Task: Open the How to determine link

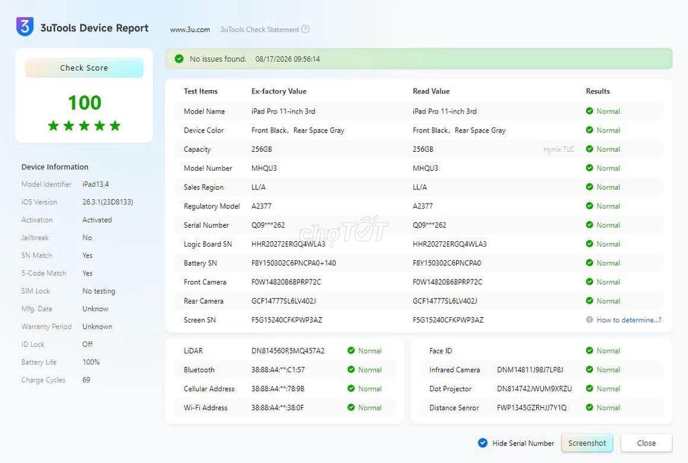Action: [629, 320]
